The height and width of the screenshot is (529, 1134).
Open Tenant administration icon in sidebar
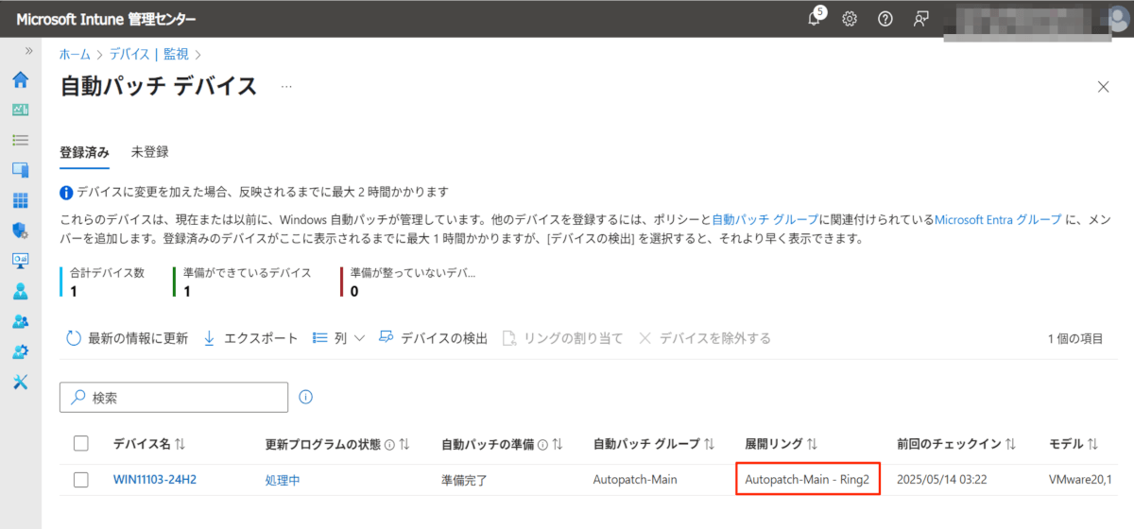pos(20,351)
